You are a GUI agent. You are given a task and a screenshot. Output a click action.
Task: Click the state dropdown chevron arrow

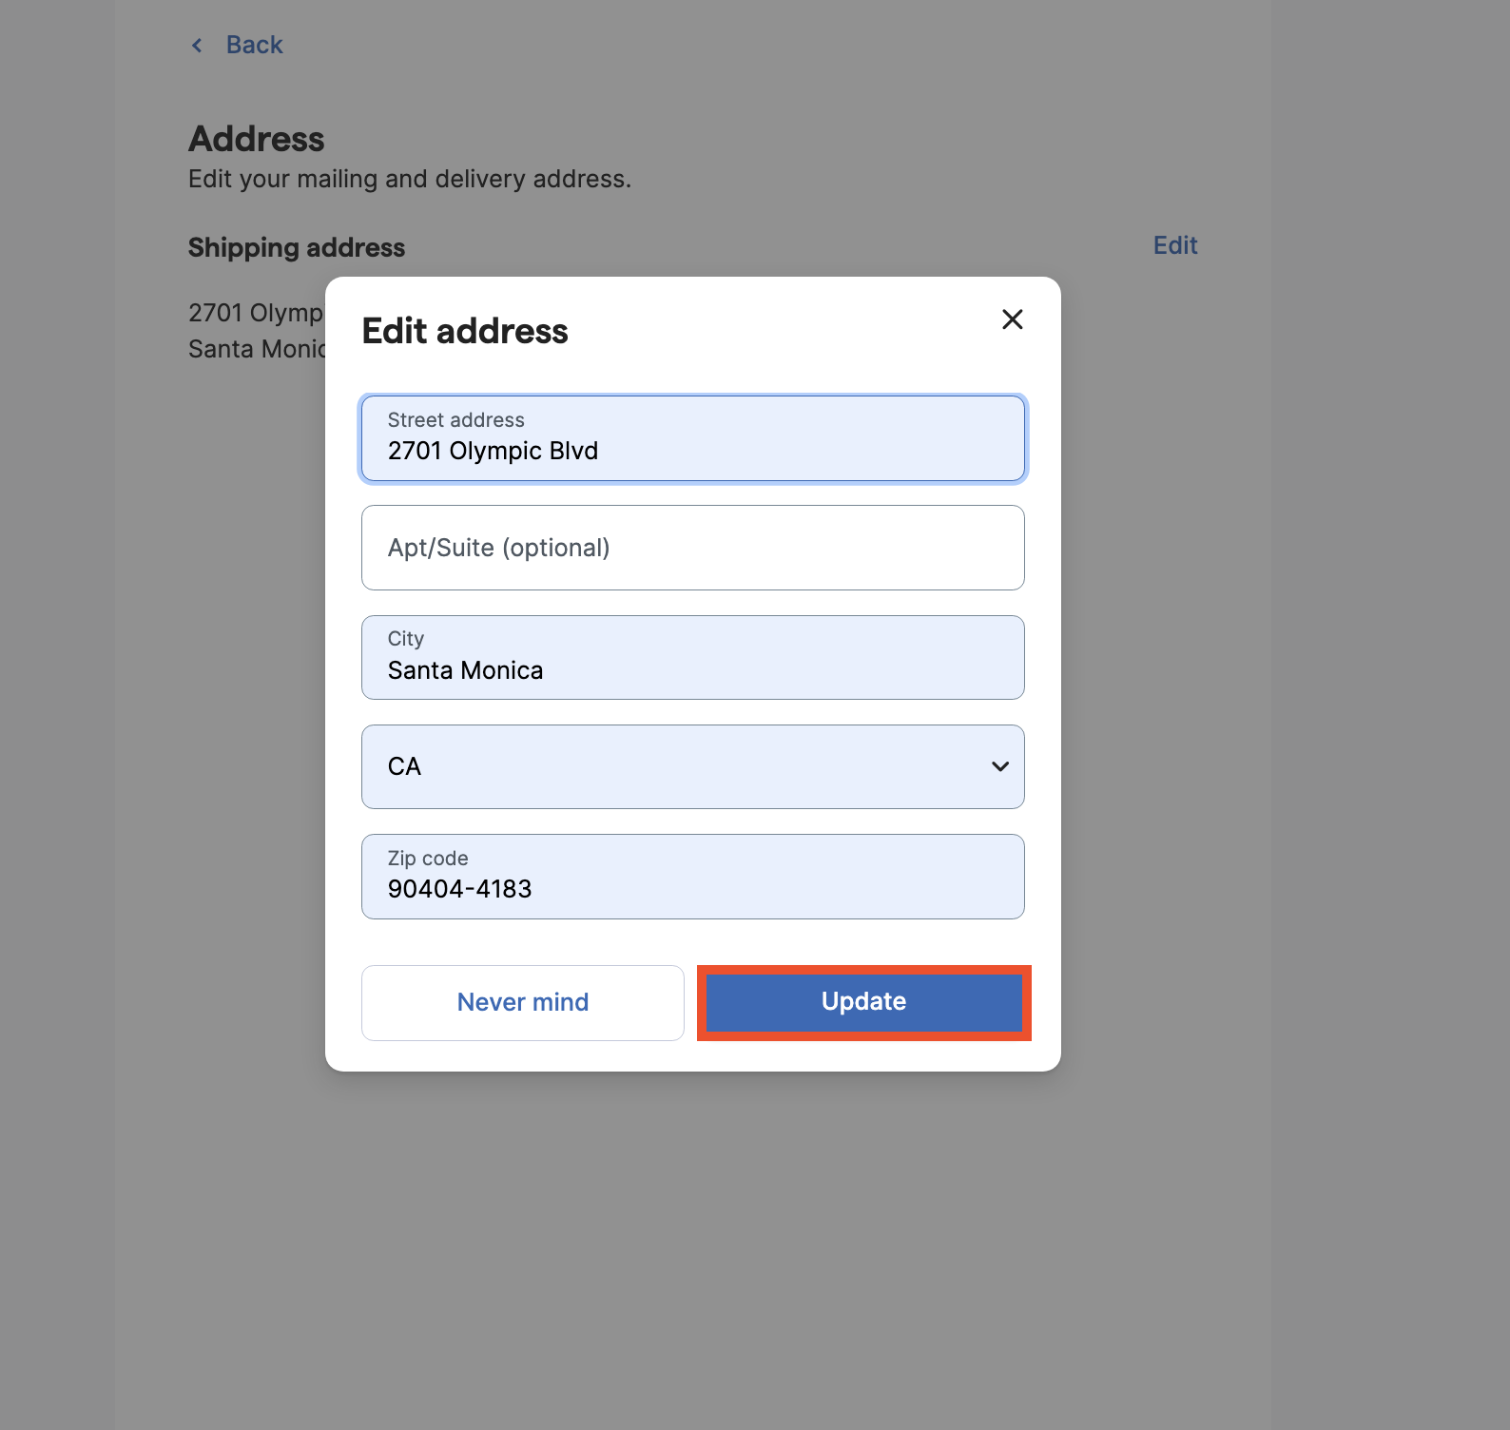[999, 766]
